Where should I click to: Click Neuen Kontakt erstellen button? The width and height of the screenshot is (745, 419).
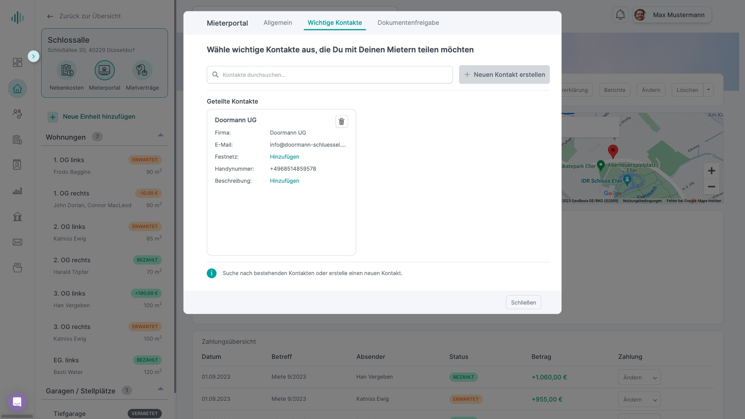pos(504,74)
